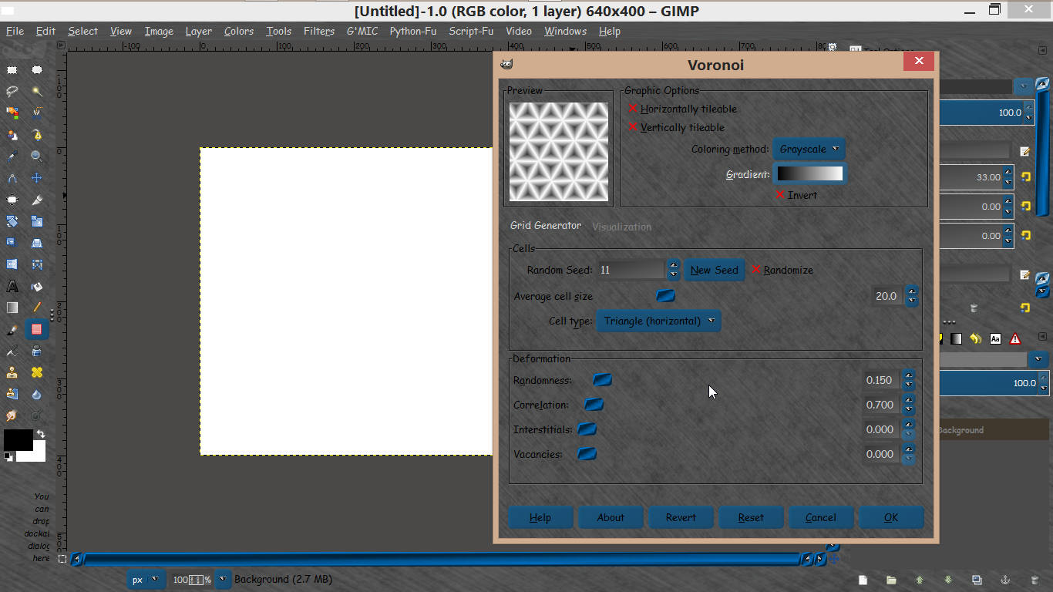Choose the Heal tool
1053x592 pixels.
tap(37, 372)
